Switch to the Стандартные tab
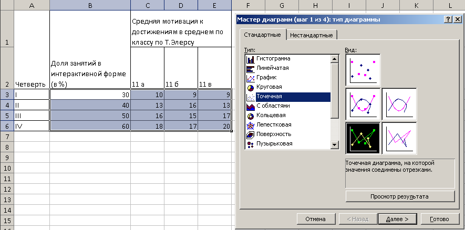This screenshot has width=465, height=230. (263, 35)
